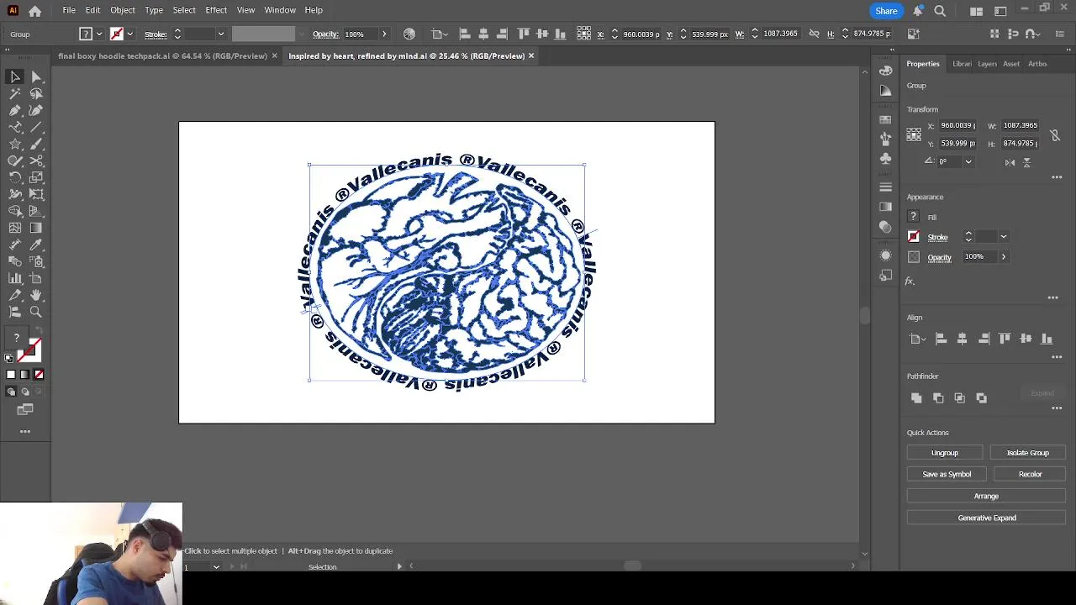
Task: Expand control bar opacity slider arrow
Action: point(384,34)
